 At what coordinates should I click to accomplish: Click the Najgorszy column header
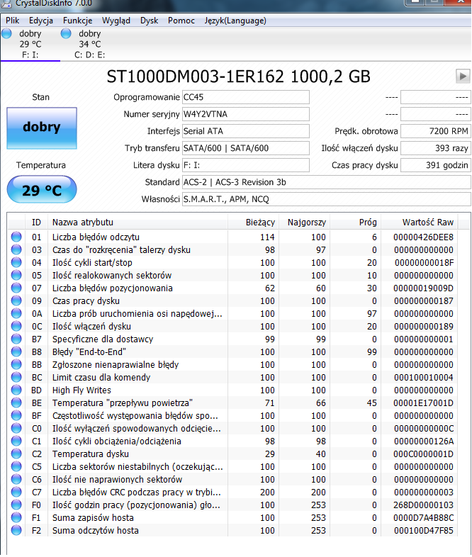pyautogui.click(x=304, y=223)
